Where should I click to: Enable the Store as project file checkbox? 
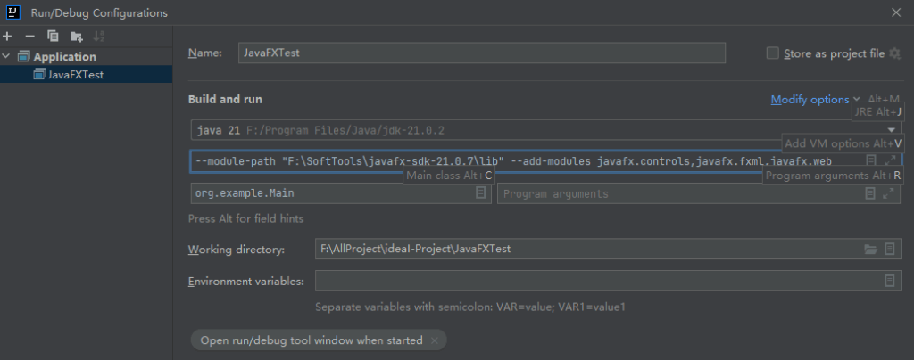coord(773,53)
